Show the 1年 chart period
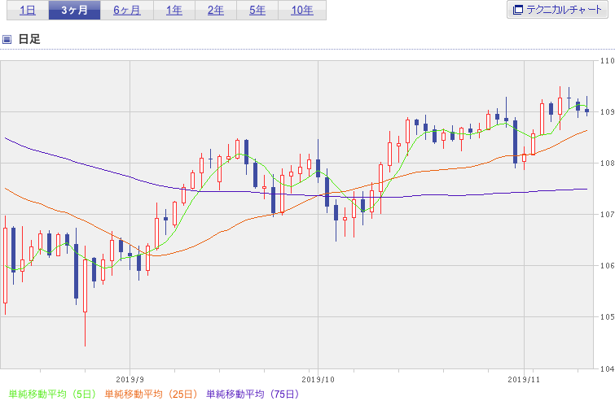615x401 pixels. click(x=174, y=11)
